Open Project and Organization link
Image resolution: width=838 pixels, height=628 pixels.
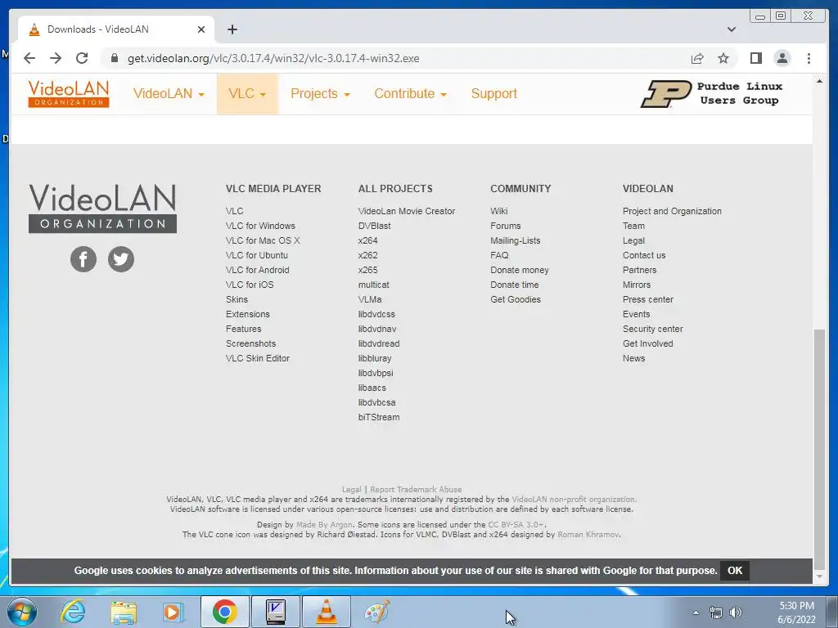pos(673,212)
